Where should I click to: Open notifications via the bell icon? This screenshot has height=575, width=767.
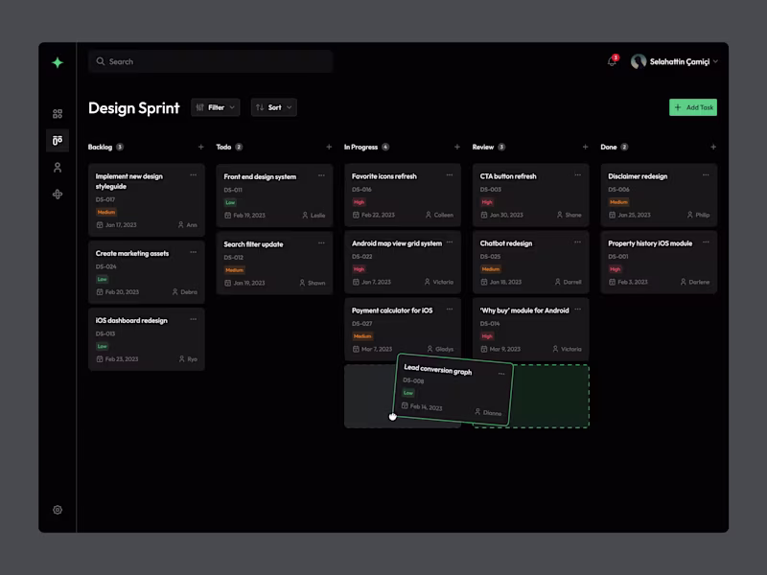pos(613,59)
